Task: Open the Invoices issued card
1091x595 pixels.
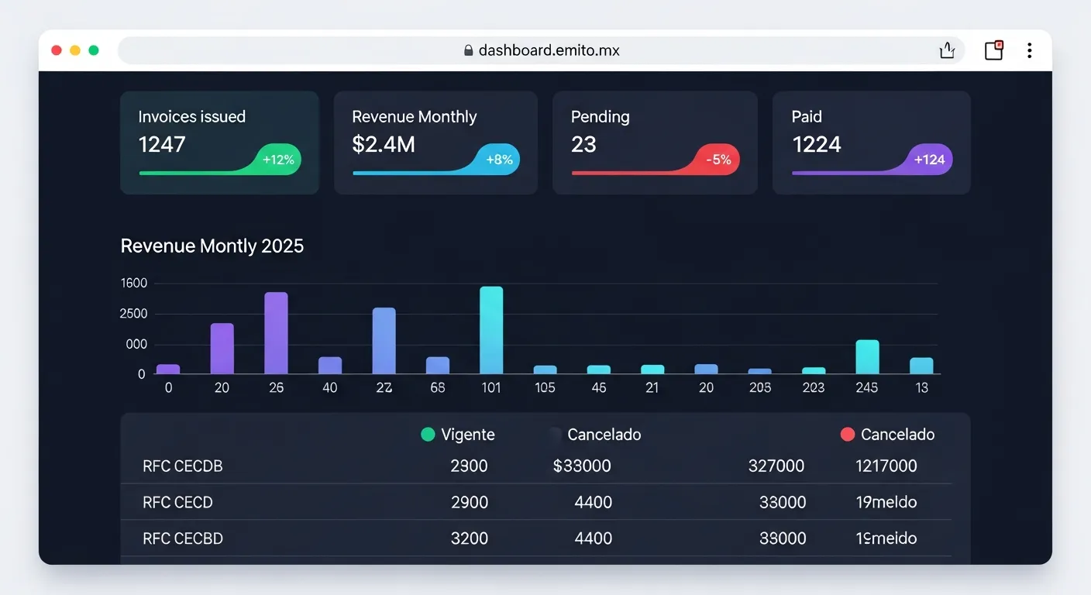Action: pos(219,143)
